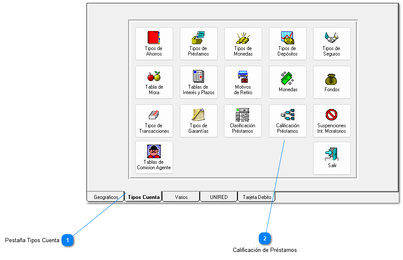Select Tipos de Monedas icon
This screenshot has width=403, height=260.
[x=243, y=44]
